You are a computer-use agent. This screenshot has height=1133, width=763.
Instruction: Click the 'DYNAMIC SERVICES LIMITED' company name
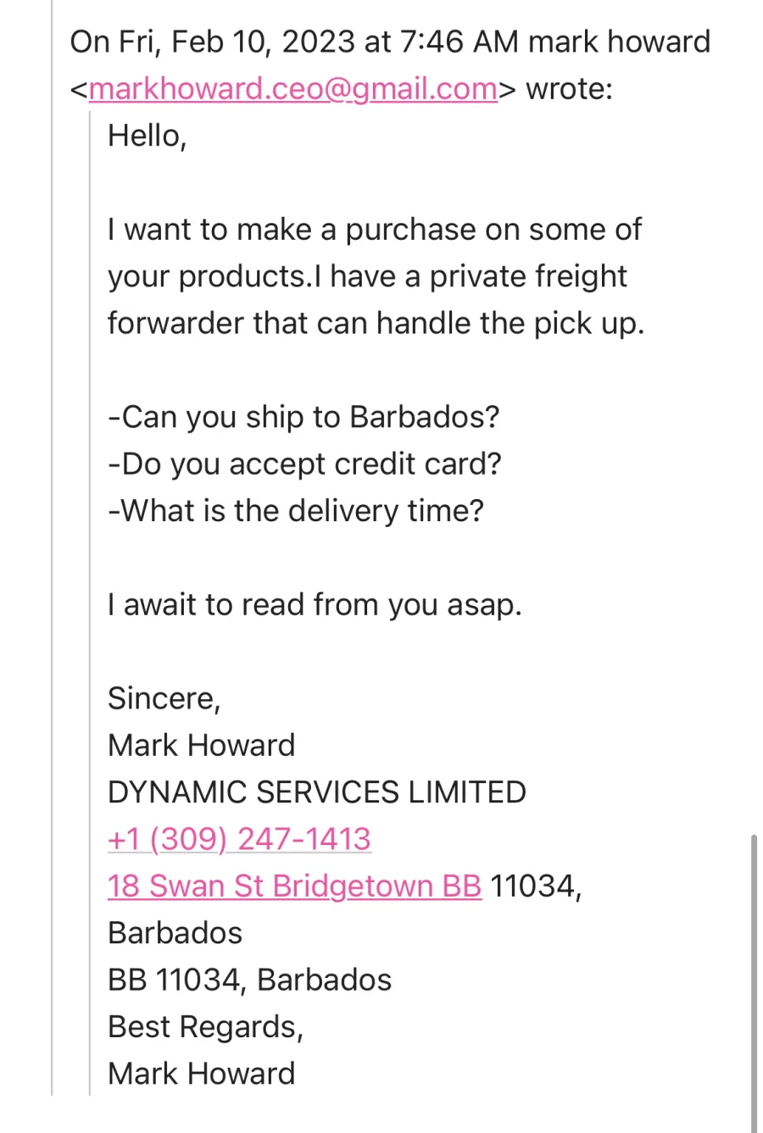click(317, 792)
